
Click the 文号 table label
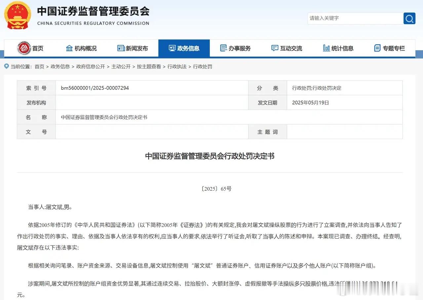click(x=36, y=132)
